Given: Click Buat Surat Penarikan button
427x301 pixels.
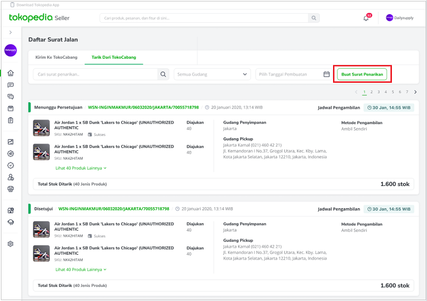Looking at the screenshot, I should 362,74.
